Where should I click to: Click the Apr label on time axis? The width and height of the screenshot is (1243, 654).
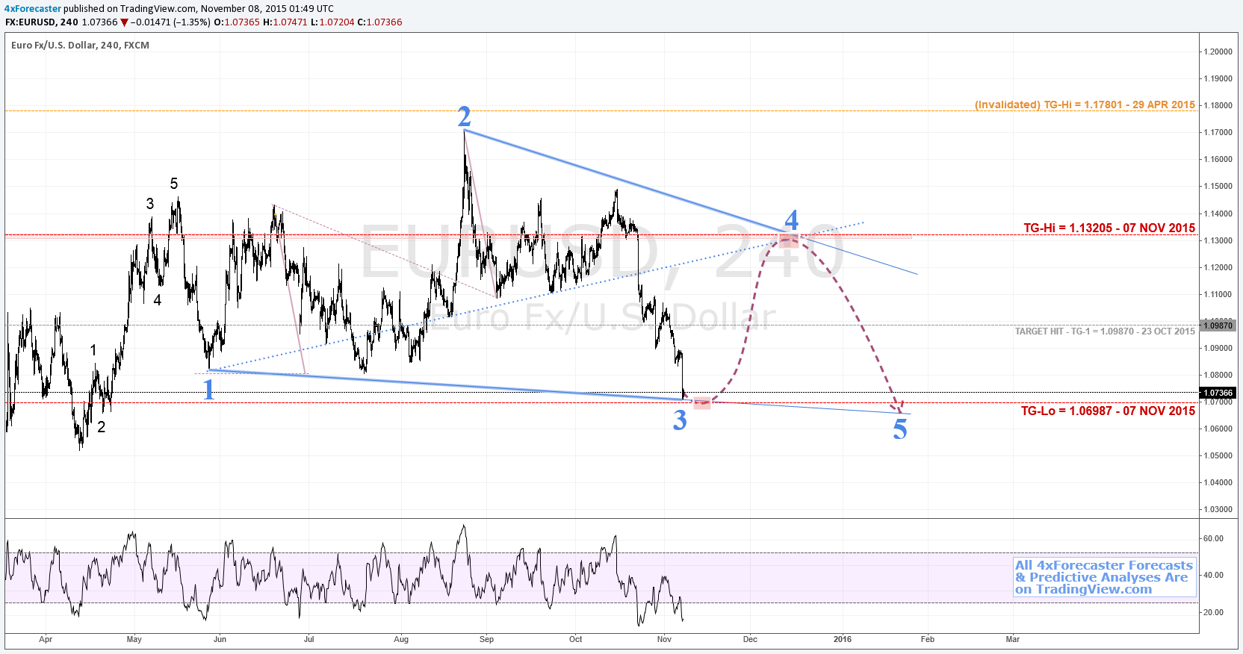pyautogui.click(x=46, y=639)
